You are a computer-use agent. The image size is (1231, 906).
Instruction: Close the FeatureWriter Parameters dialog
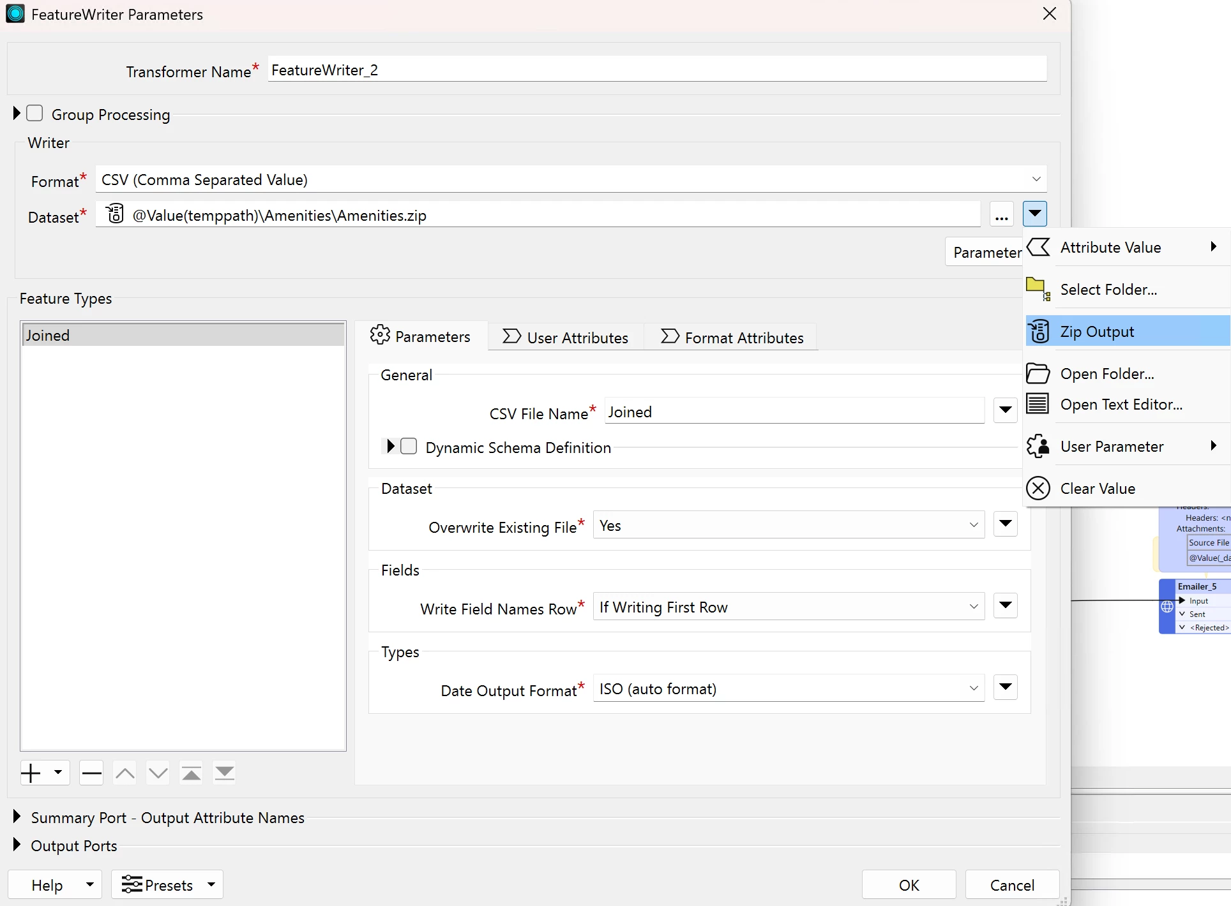click(1050, 13)
